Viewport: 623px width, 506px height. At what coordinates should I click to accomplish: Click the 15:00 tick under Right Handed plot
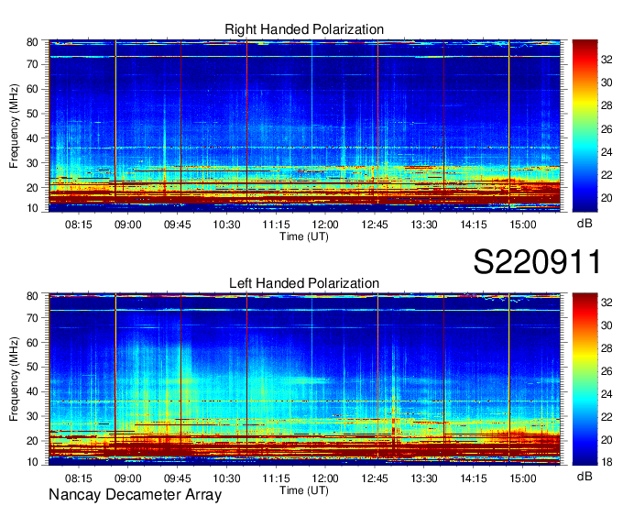[523, 225]
